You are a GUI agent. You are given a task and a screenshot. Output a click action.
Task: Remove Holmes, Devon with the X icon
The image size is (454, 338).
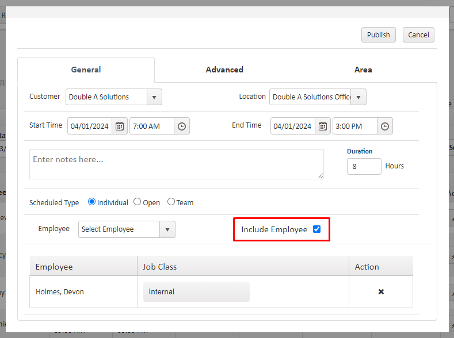tap(381, 292)
